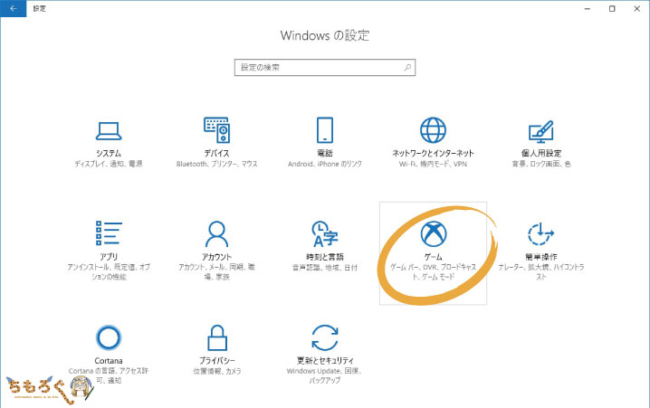Click the 背景、ロック画面、色 description
Viewport: 650px width, 408px height.
tap(541, 164)
